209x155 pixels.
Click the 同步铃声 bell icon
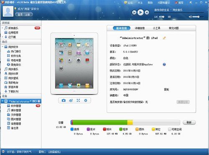click(6, 73)
